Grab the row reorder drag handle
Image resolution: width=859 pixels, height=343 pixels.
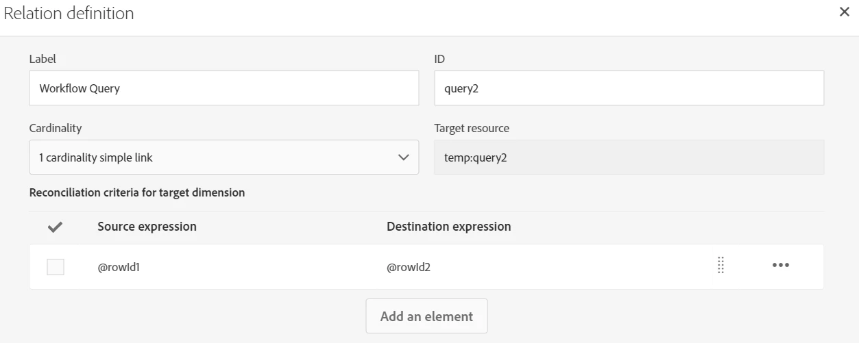(721, 266)
